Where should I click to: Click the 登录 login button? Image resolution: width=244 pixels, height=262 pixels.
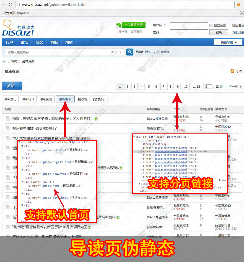(219, 32)
